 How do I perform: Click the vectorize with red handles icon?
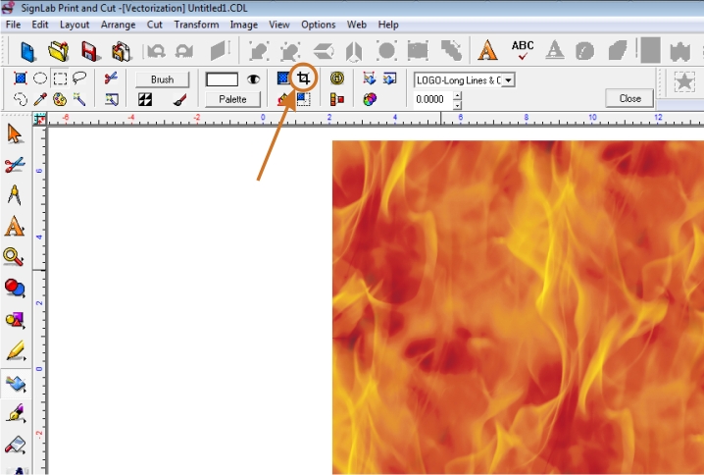(370, 79)
